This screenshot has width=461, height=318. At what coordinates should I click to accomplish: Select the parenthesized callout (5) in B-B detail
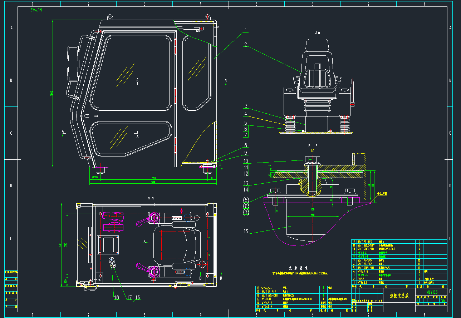tap(246, 200)
